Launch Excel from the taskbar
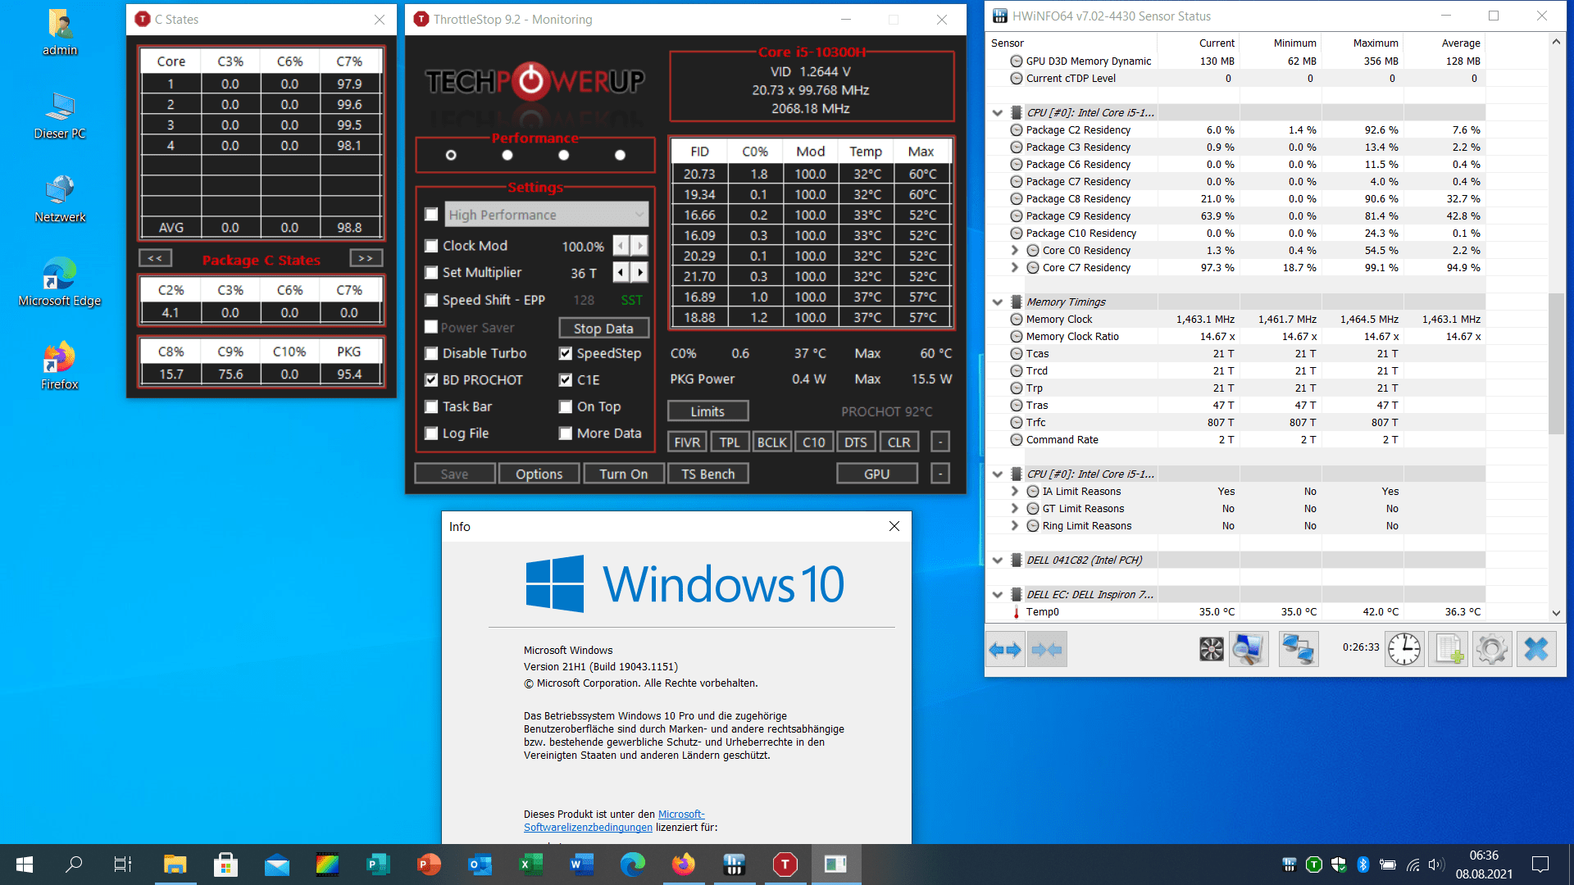The height and width of the screenshot is (885, 1574). click(x=530, y=865)
